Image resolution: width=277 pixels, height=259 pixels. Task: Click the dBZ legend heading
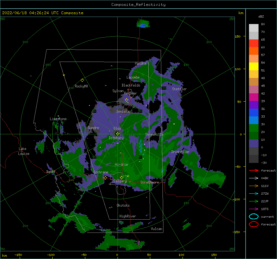[x=261, y=16]
